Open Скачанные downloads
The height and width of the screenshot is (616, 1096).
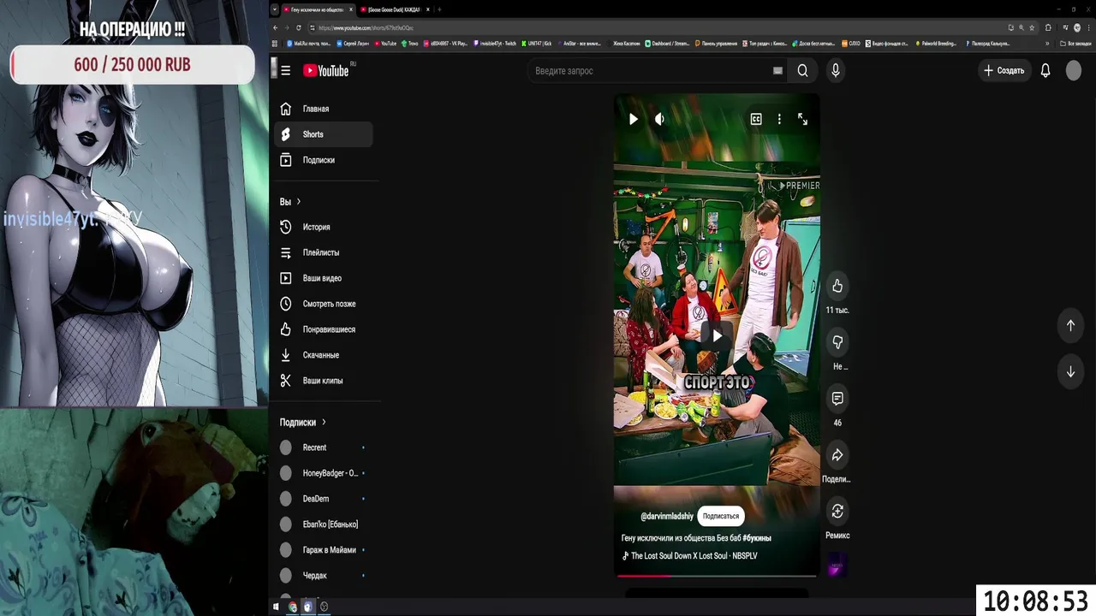click(324, 355)
